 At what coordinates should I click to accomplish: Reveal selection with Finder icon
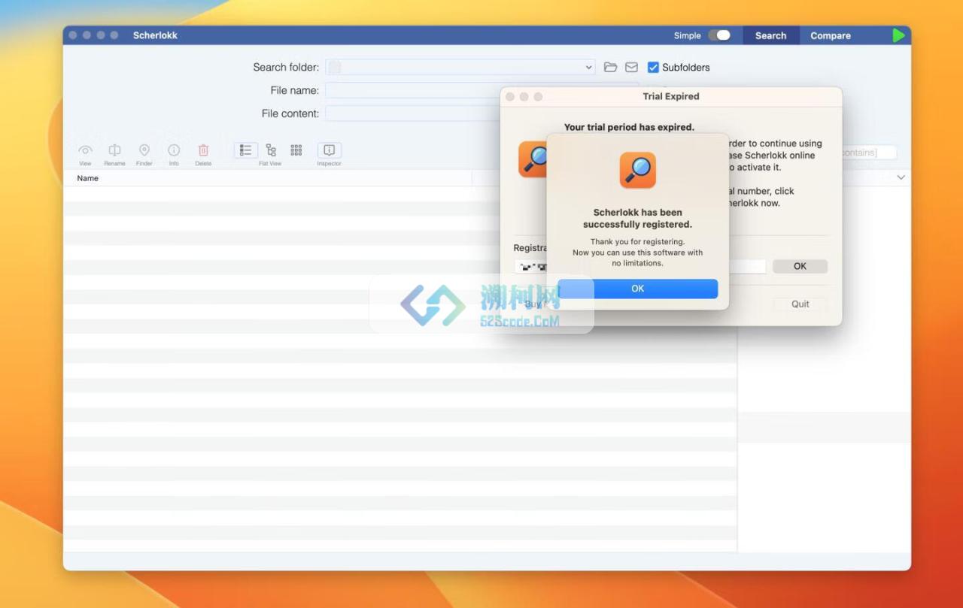[144, 150]
